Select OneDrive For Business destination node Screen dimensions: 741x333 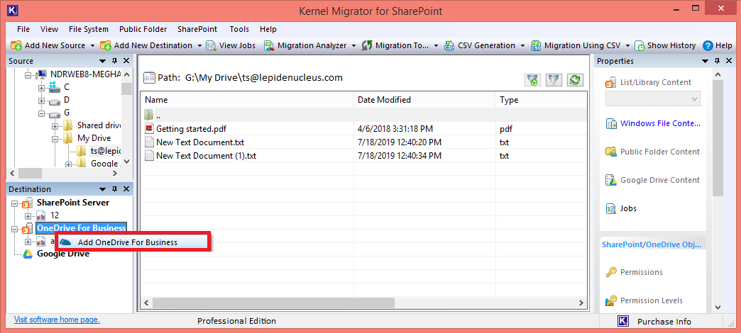click(x=82, y=228)
